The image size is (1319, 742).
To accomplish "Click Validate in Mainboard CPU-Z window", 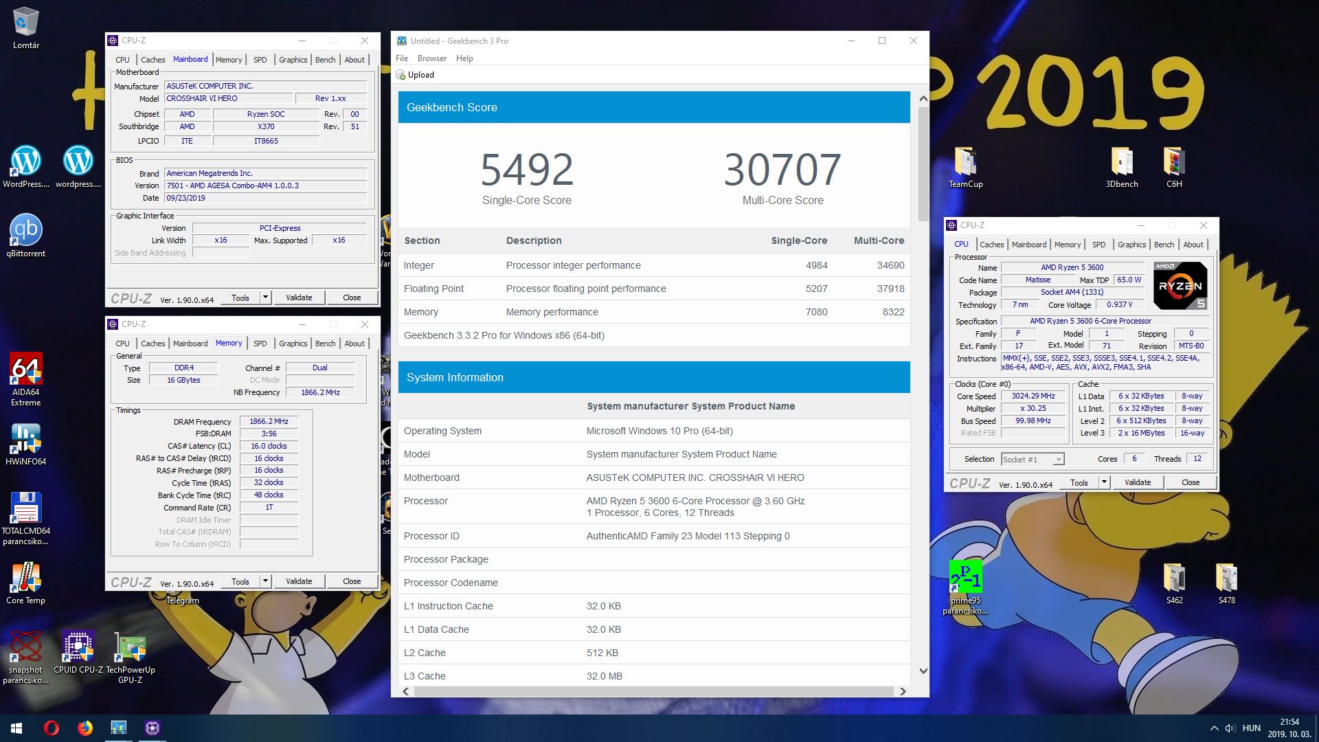I will pyautogui.click(x=299, y=297).
